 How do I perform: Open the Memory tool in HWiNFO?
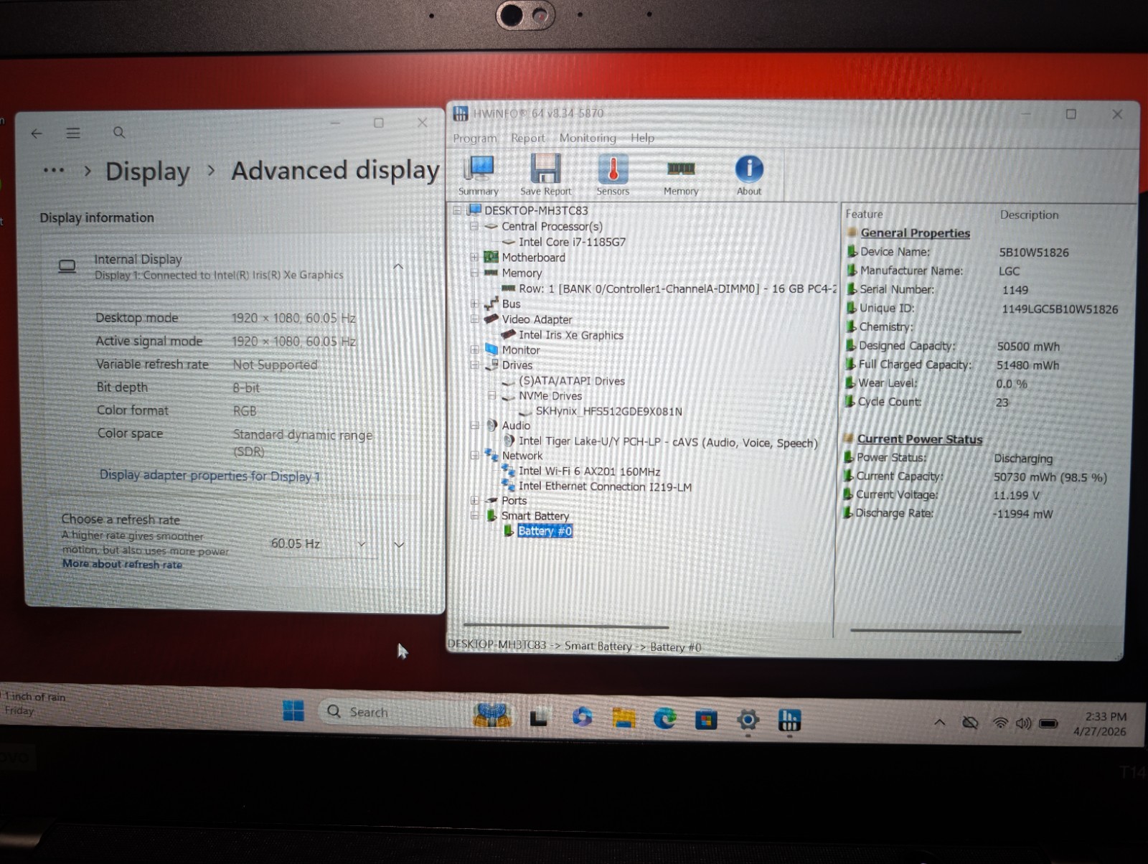click(x=681, y=177)
